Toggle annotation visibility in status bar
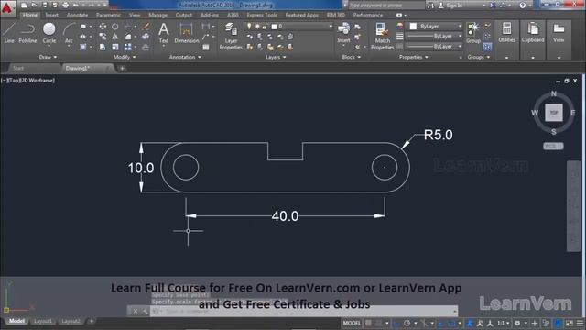The width and height of the screenshot is (586, 330). click(x=470, y=323)
